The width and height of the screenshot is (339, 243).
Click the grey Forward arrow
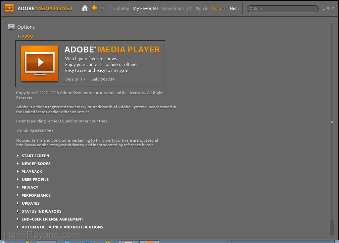click(103, 8)
